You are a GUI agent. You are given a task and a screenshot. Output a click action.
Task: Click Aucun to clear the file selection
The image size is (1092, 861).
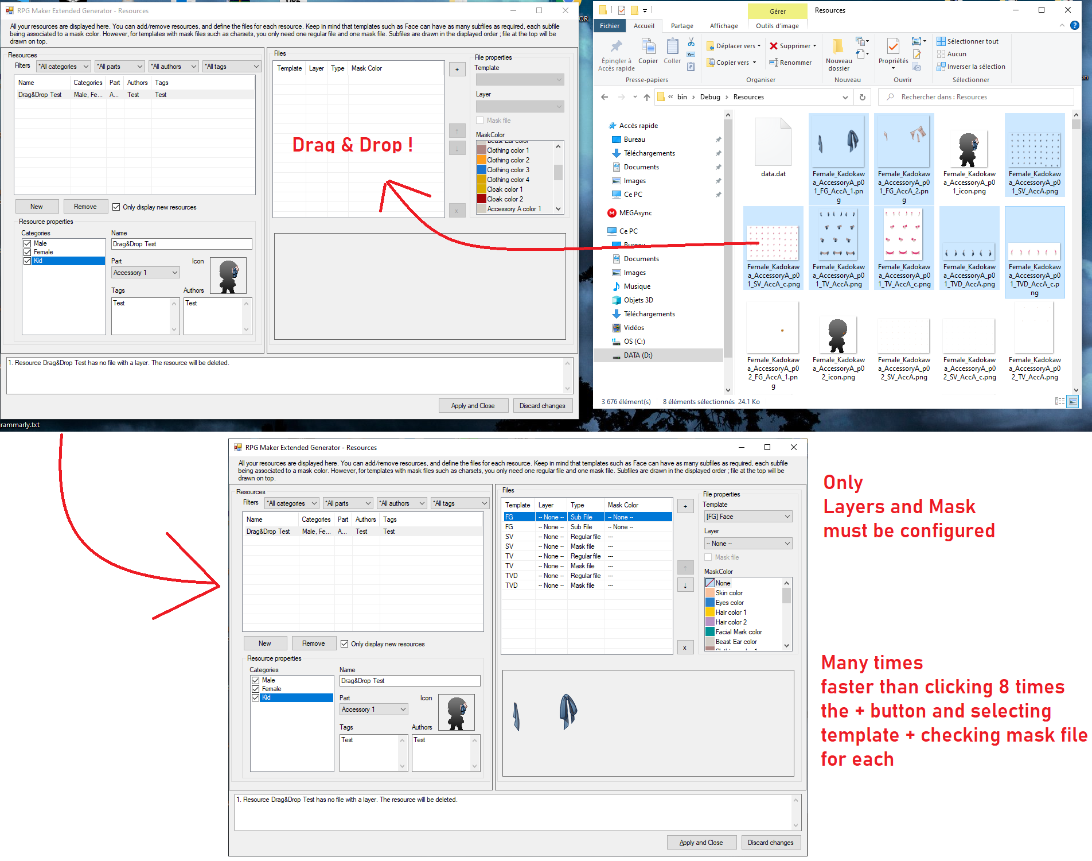tap(951, 54)
